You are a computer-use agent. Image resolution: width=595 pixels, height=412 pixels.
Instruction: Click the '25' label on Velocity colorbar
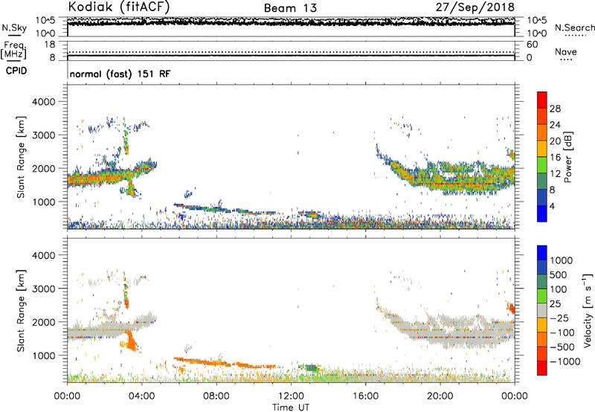(x=555, y=303)
